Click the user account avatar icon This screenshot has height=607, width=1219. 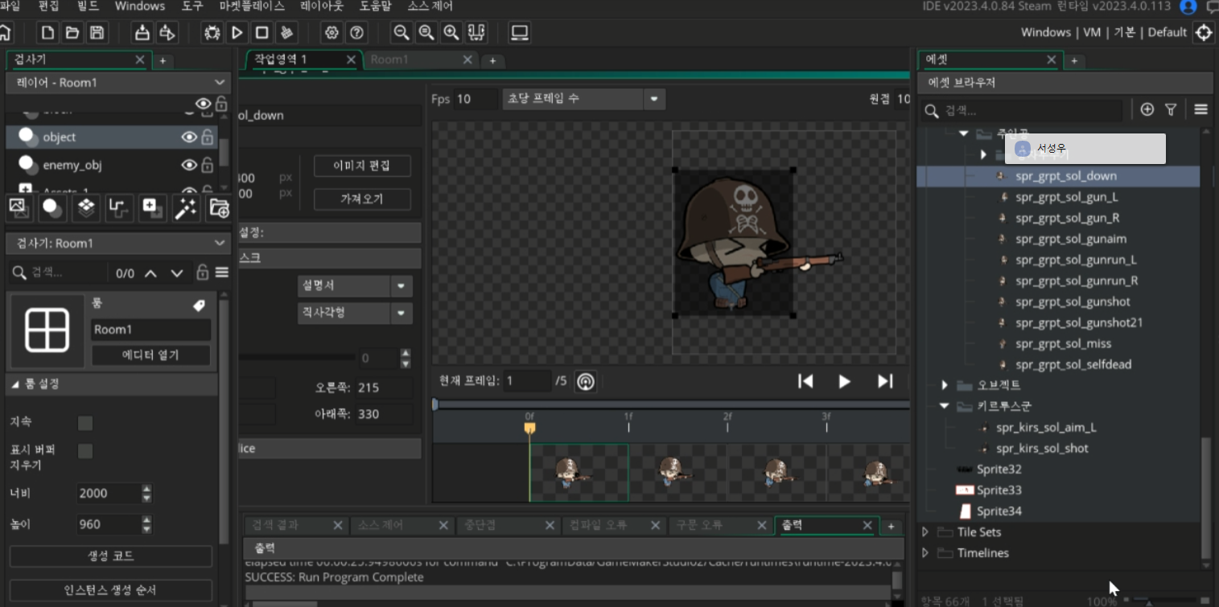pos(1188,6)
